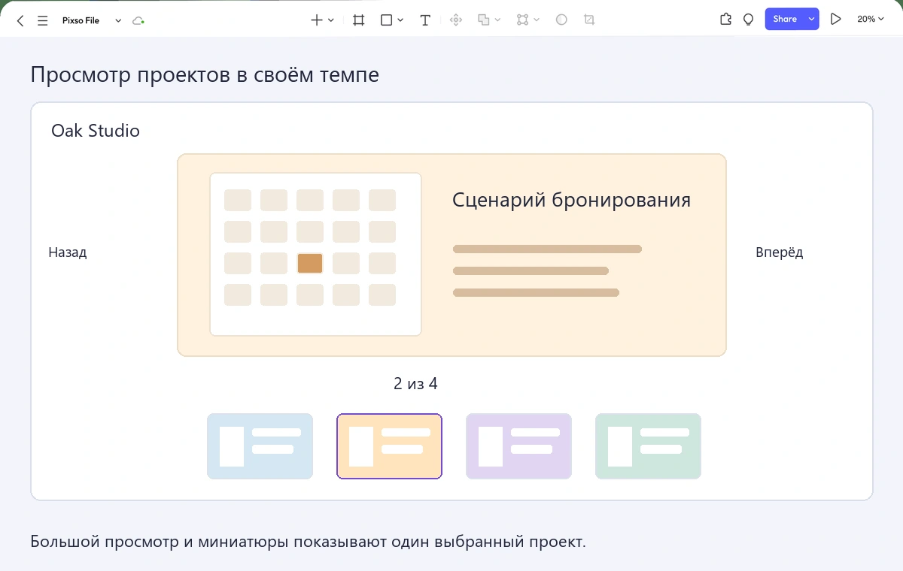Click the highlighted brown calendar cell

(310, 264)
